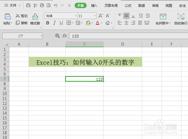Click the clear eraser icon

tap(108, 23)
